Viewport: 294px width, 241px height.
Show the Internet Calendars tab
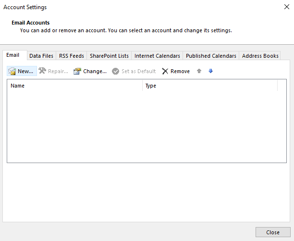157,56
